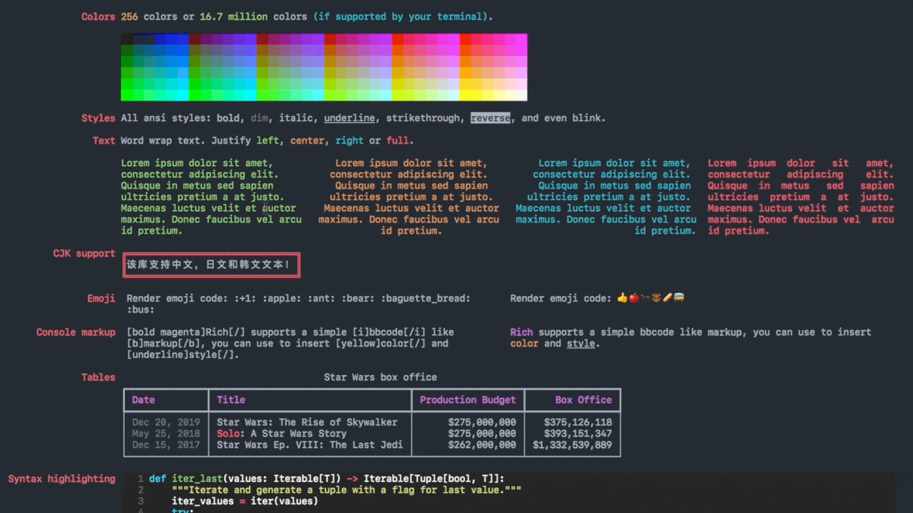Click the ant emoji

[645, 298]
